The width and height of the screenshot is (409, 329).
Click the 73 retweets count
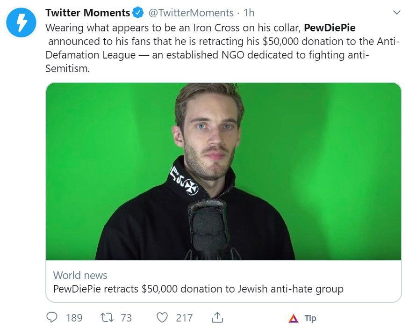coord(126,318)
